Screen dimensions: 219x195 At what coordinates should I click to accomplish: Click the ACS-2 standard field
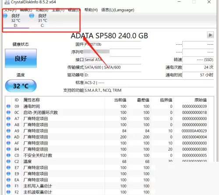coord(149,83)
